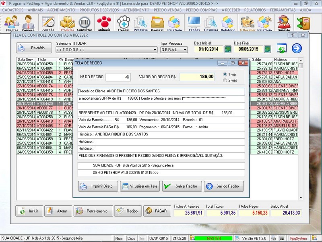Click the PAGAR button

coord(157,211)
